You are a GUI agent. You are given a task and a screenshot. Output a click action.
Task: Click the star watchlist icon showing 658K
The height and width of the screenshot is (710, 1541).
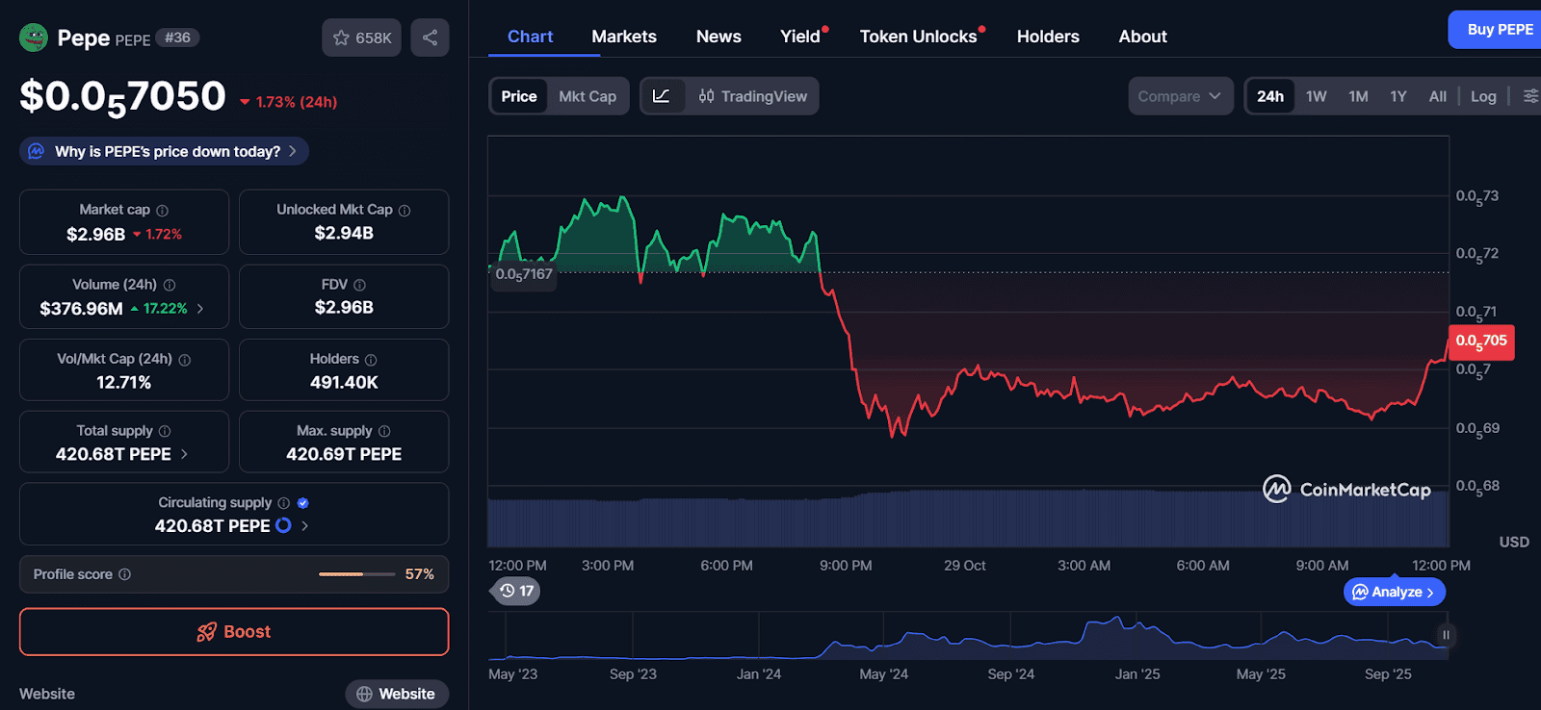point(361,38)
